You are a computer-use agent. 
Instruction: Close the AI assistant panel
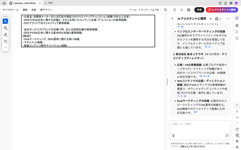point(172,19)
